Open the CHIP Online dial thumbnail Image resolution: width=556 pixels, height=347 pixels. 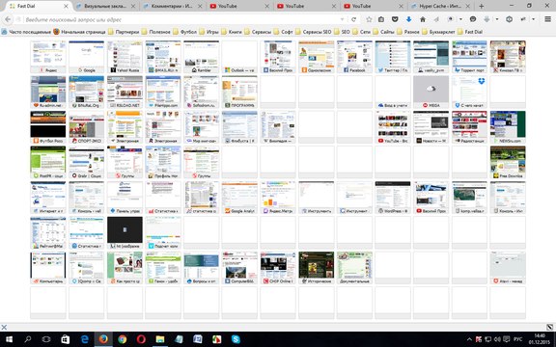278,268
